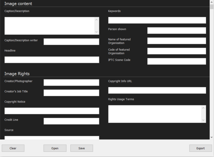
Task: Click the Name of featured Organisation field
Action: [x=177, y=41]
